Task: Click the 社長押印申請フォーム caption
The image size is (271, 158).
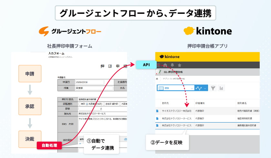Action: [x=69, y=46]
